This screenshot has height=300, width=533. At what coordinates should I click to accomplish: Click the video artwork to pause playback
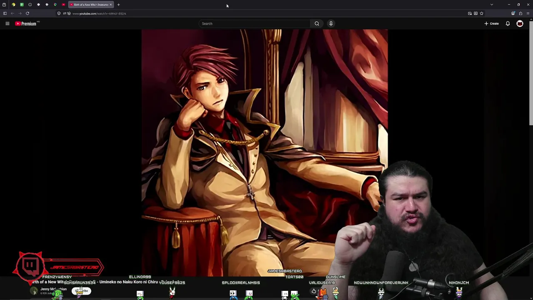(264, 152)
